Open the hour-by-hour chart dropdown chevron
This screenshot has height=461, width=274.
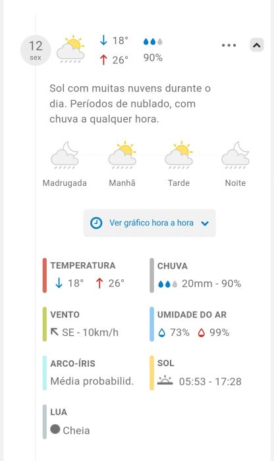[x=205, y=223]
